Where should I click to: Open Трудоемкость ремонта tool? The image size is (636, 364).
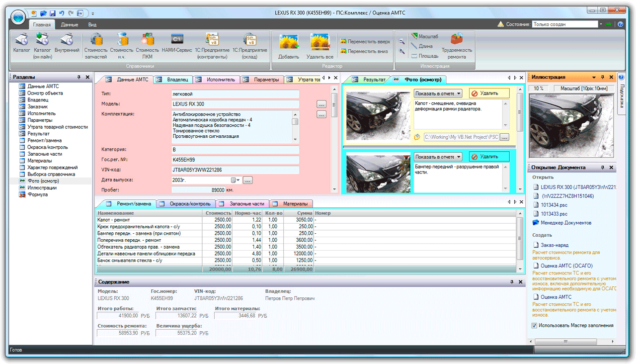click(x=457, y=40)
